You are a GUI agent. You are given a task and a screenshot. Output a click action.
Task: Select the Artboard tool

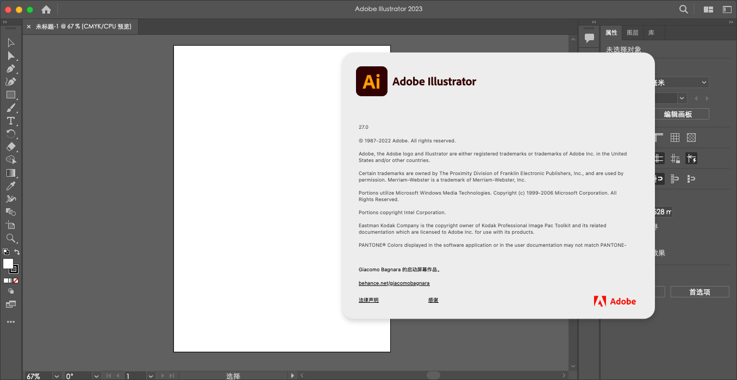point(11,225)
